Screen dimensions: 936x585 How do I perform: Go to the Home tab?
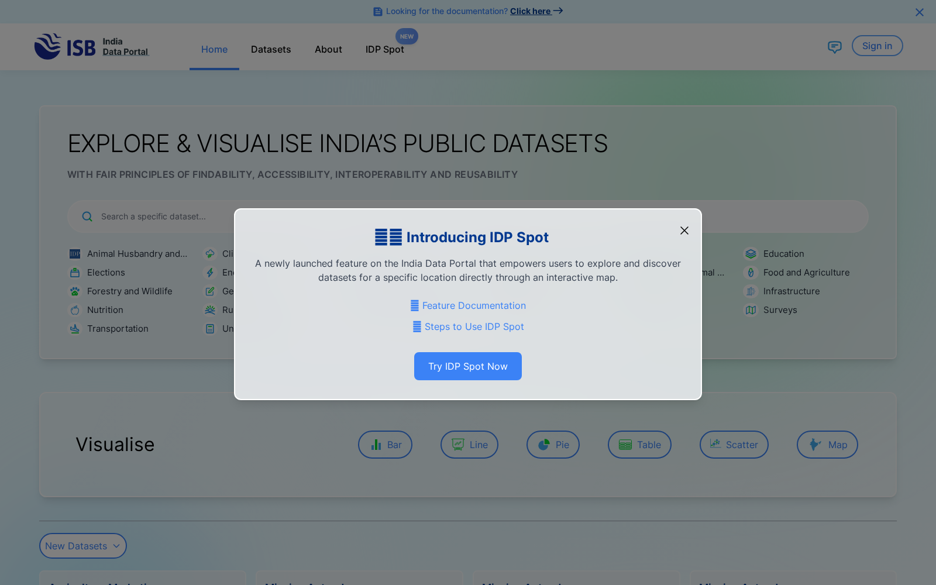(214, 50)
